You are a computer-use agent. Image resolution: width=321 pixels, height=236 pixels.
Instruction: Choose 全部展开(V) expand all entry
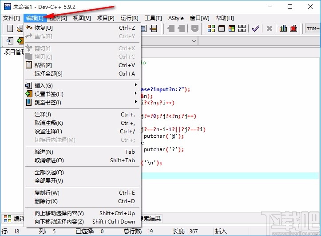click(83, 181)
